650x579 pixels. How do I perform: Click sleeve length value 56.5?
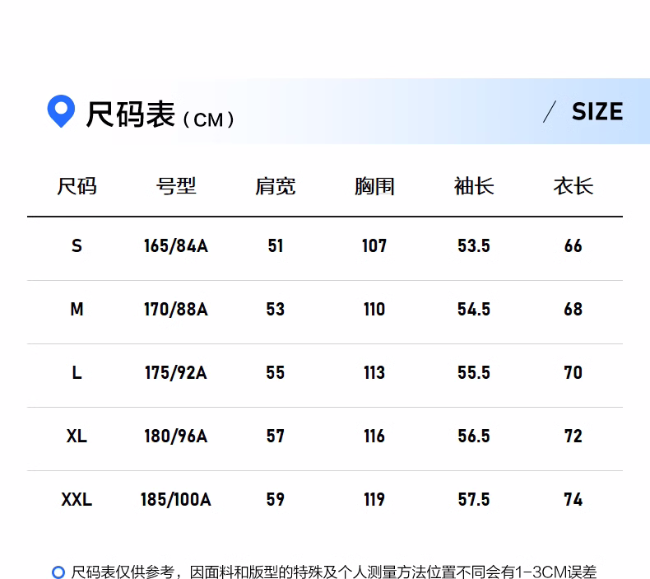[x=474, y=436]
